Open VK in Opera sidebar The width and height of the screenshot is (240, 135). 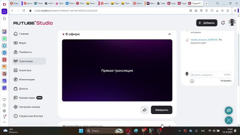[x=4, y=52]
